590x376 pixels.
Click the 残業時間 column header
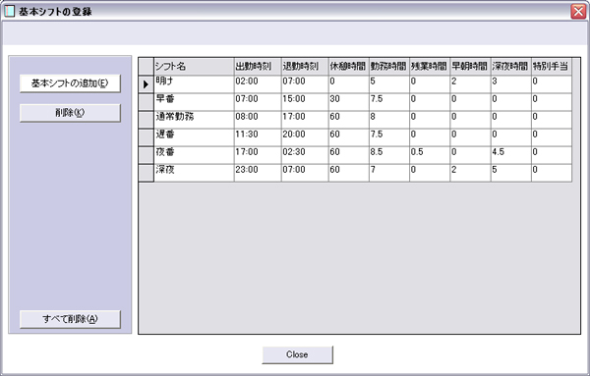430,67
